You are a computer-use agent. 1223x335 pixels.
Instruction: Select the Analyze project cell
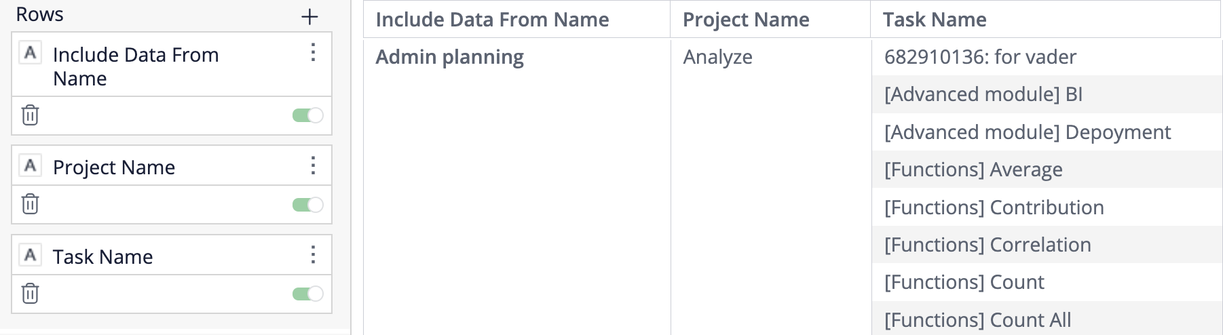pos(717,57)
